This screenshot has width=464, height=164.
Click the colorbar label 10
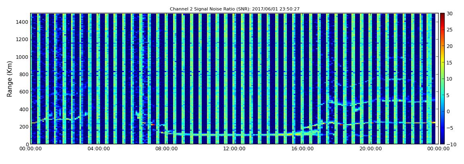[x=449, y=79]
